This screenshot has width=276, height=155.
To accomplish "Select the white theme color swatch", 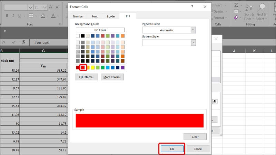I will [x=78, y=36].
